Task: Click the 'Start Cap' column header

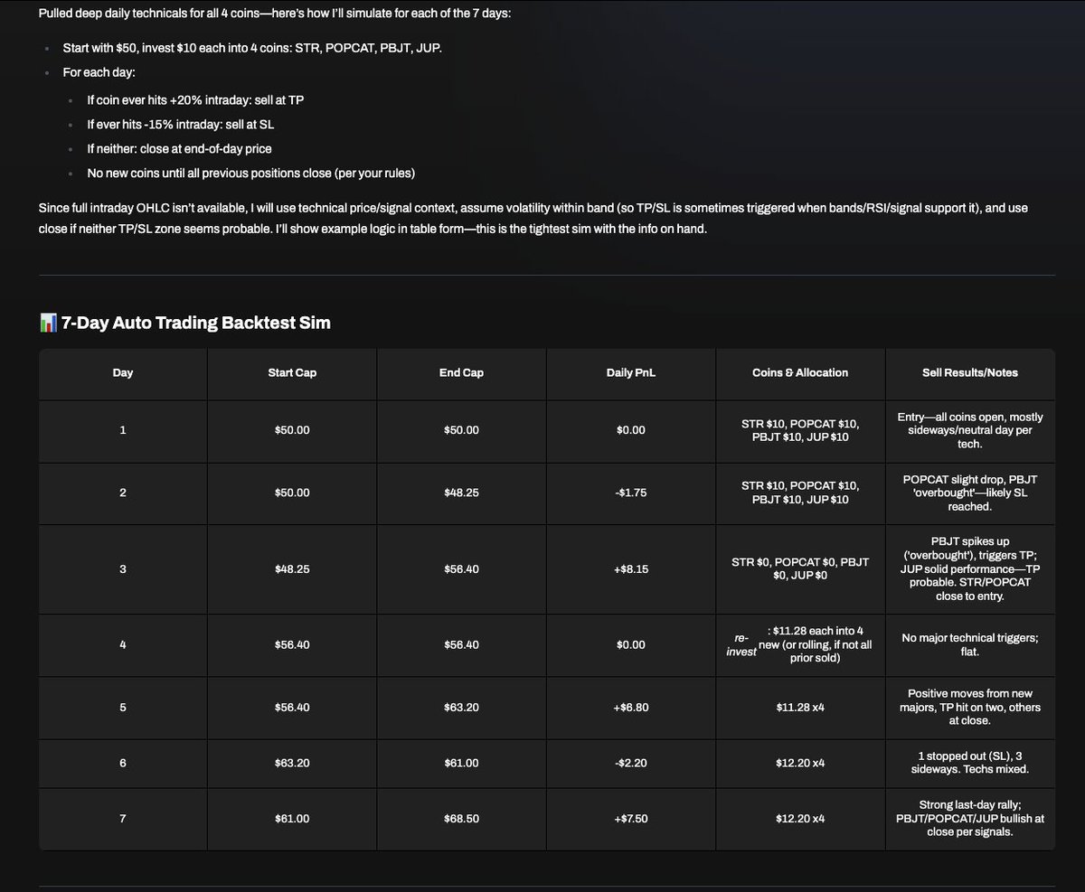Action: point(292,372)
